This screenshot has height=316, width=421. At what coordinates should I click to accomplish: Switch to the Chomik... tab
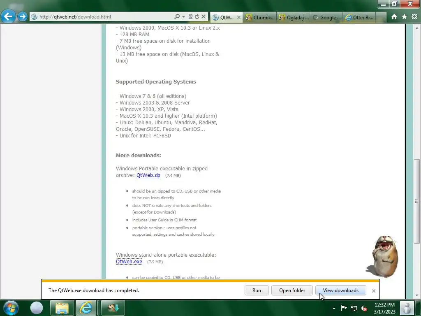pyautogui.click(x=260, y=17)
